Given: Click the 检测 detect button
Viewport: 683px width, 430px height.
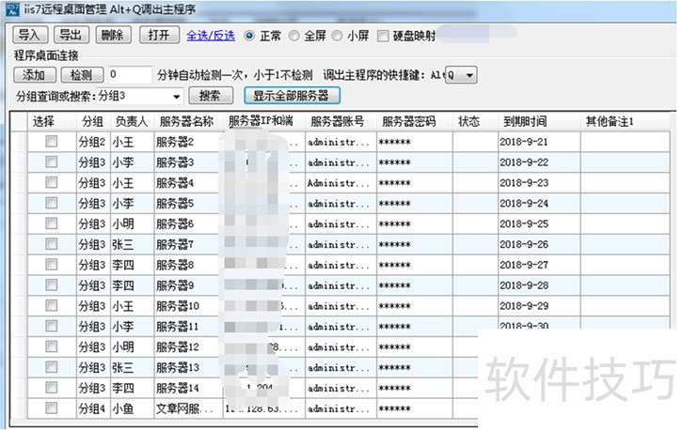Looking at the screenshot, I should coord(82,75).
